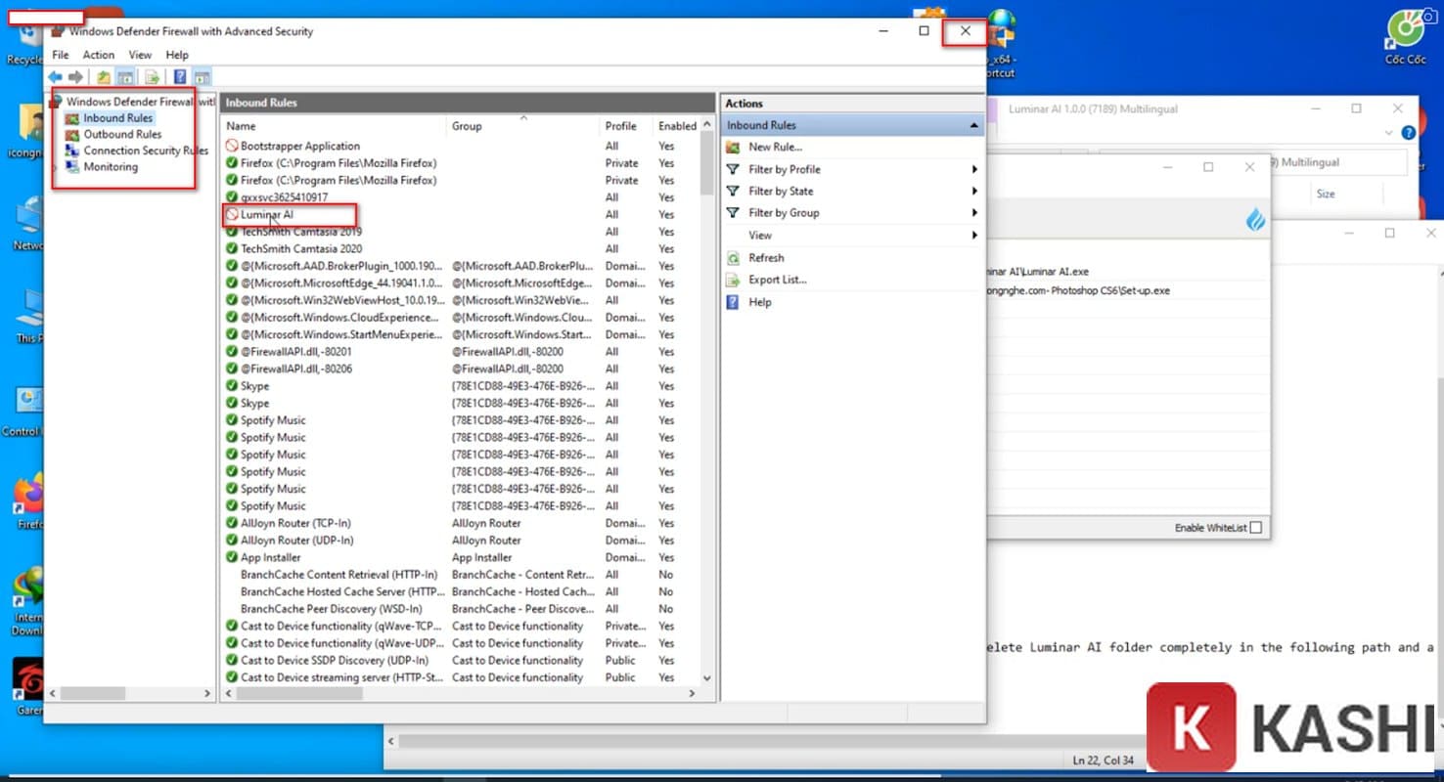Viewport: 1444px width, 782px height.
Task: Expand the View submenu arrow
Action: 974,235
